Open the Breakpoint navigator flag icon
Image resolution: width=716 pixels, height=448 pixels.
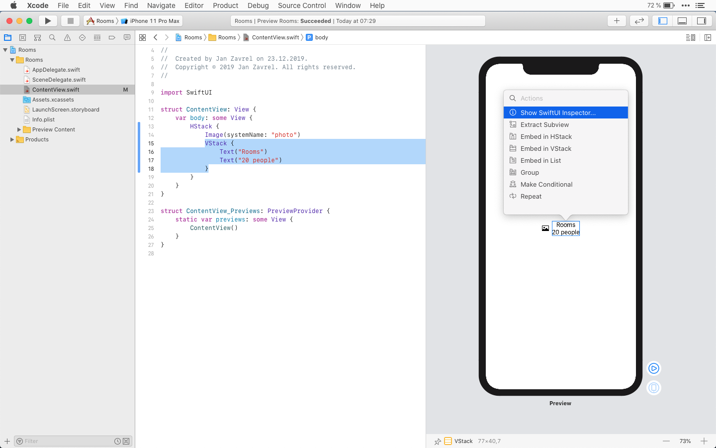coord(112,37)
